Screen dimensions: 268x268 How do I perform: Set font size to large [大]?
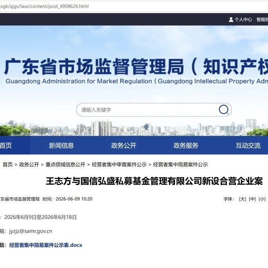(x=243, y=199)
